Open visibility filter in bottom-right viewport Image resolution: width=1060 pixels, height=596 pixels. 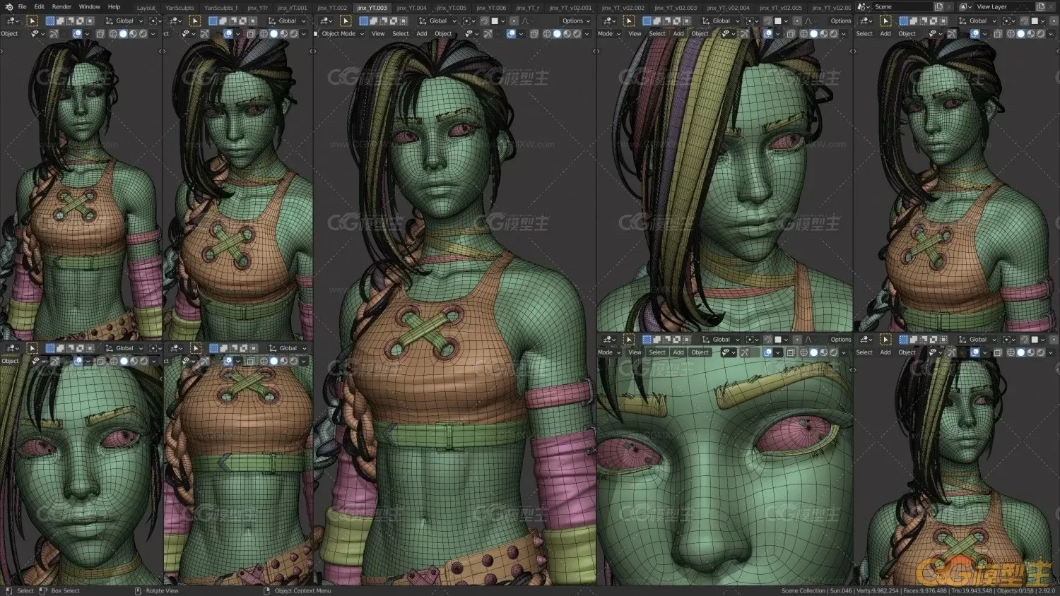935,352
